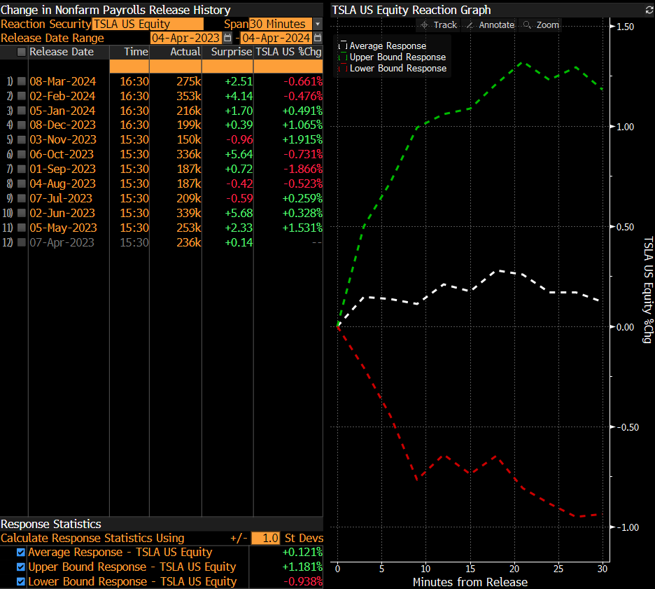Tick the checkbox for 02-Feb-2024 release
Screen dimensions: 655x589
pos(21,96)
